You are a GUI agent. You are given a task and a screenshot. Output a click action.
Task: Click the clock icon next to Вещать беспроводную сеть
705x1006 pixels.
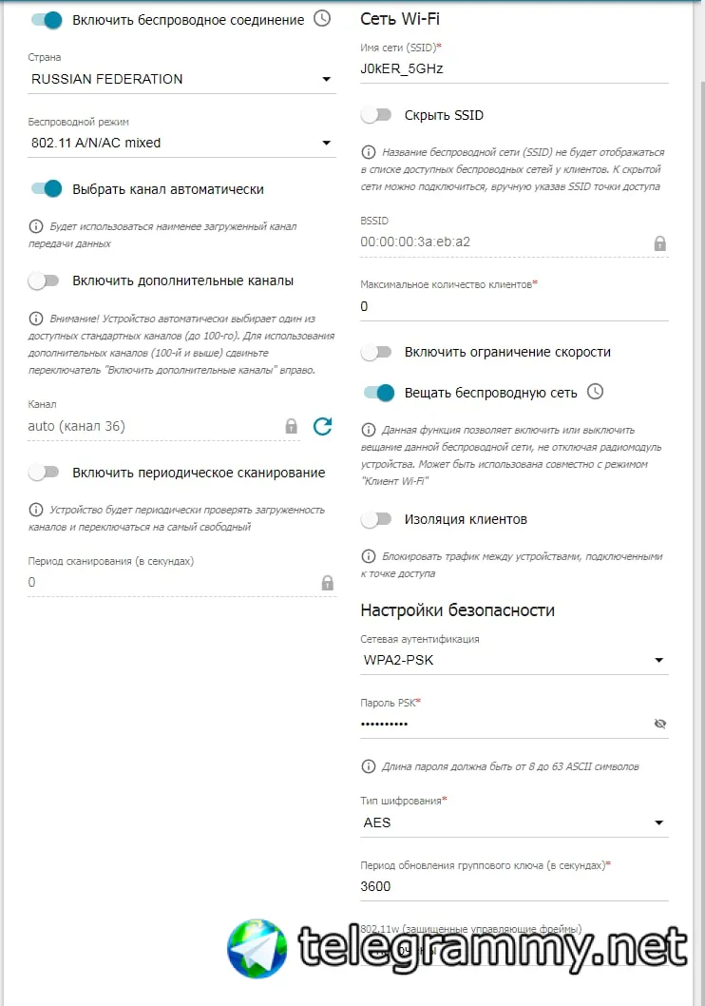tap(596, 392)
